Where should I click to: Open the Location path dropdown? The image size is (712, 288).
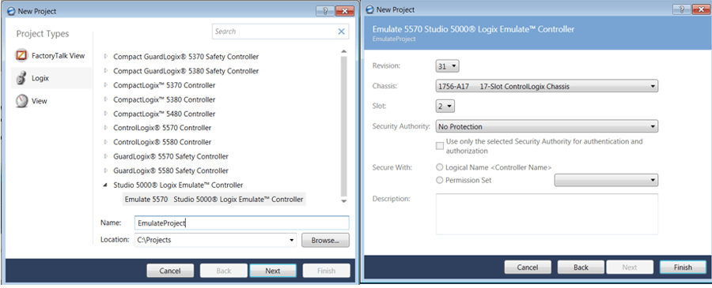pyautogui.click(x=291, y=240)
